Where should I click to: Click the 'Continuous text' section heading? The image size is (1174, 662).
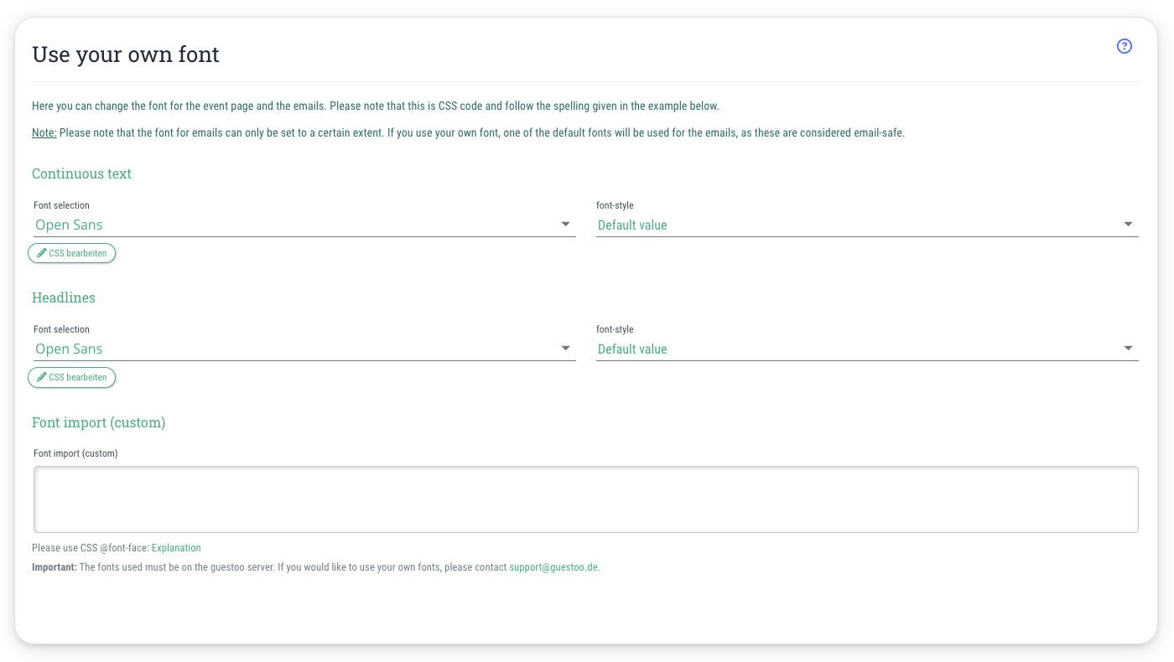point(82,173)
